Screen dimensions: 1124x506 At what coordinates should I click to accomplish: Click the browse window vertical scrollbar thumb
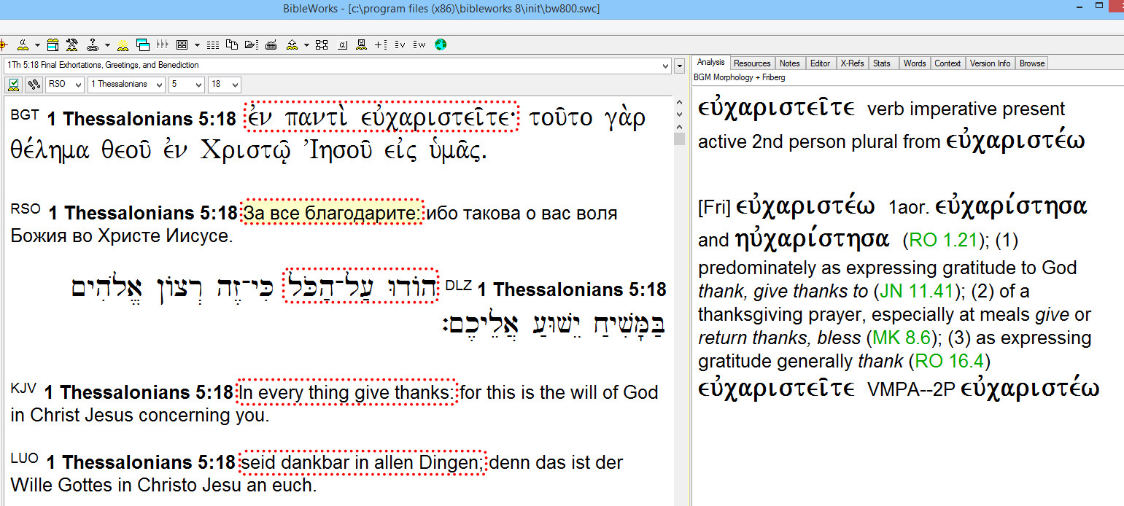pos(680,138)
